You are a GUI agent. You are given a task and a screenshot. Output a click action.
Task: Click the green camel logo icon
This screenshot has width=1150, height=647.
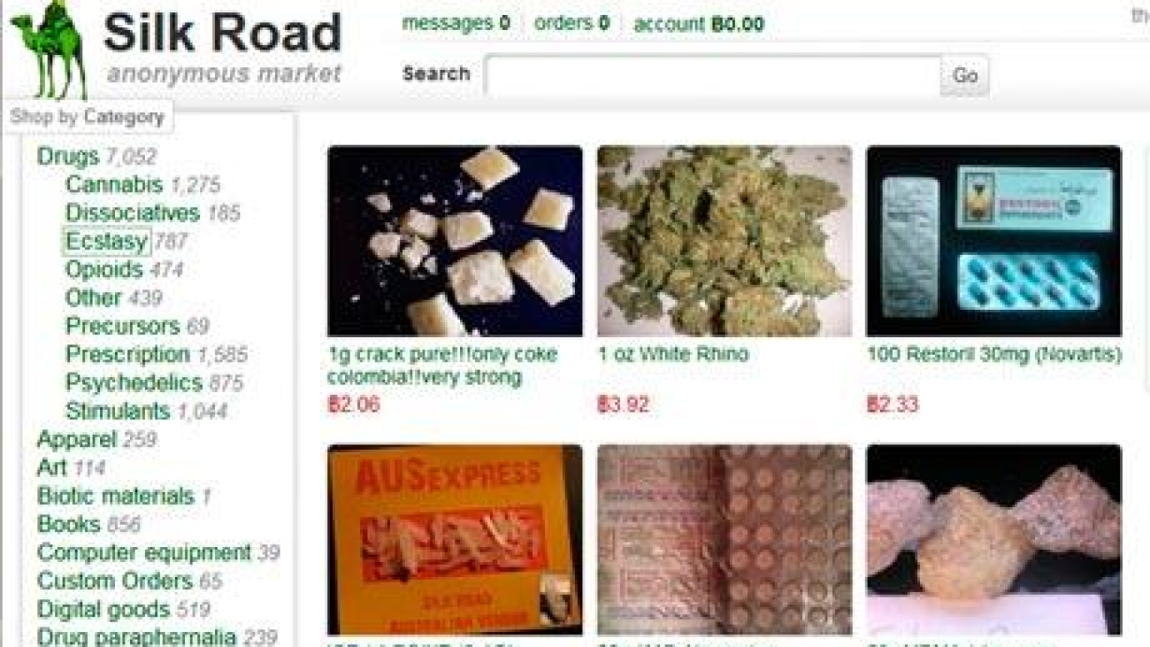coord(50,51)
